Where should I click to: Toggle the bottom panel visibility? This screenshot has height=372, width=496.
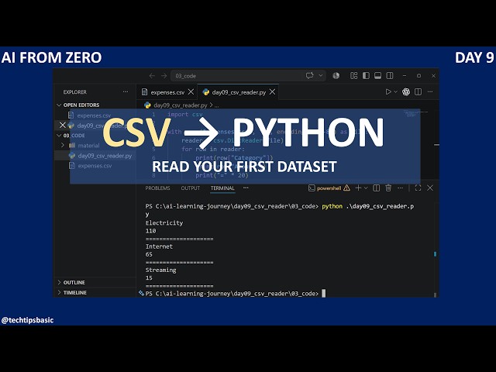tap(377, 76)
